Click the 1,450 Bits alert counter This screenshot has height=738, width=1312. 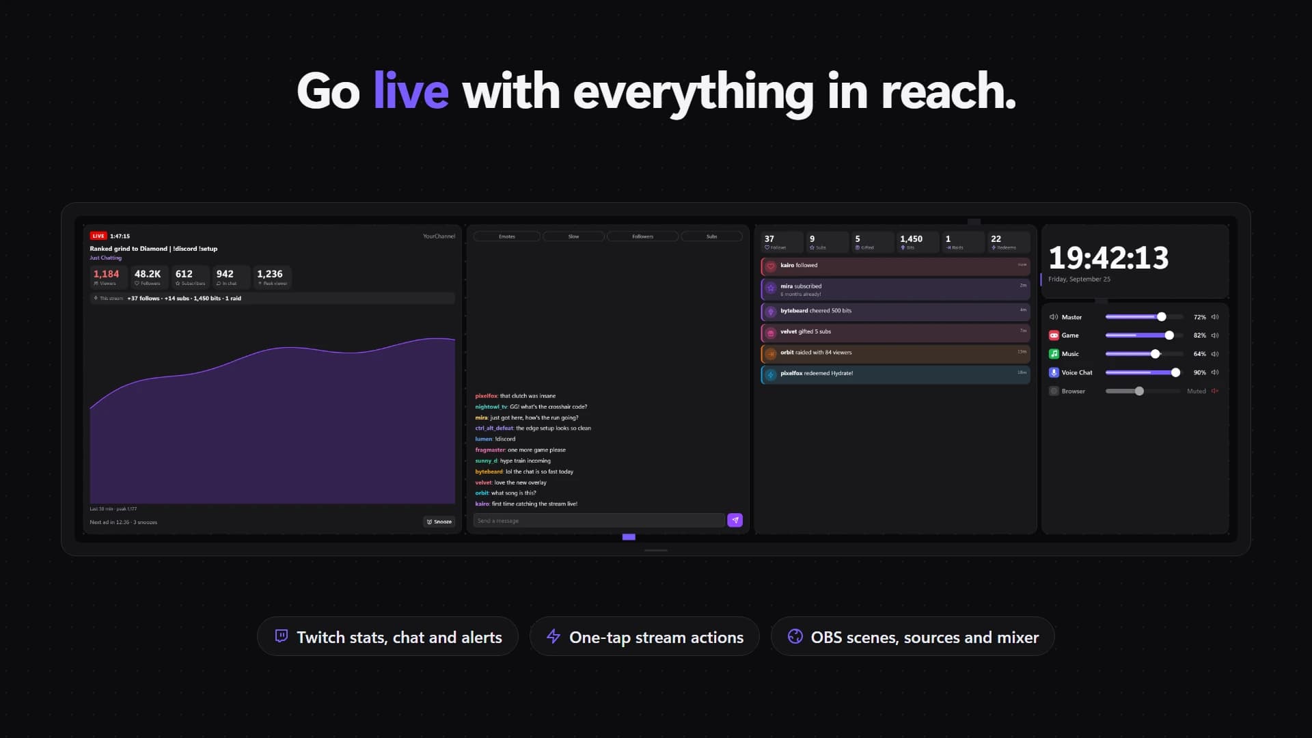click(x=916, y=242)
